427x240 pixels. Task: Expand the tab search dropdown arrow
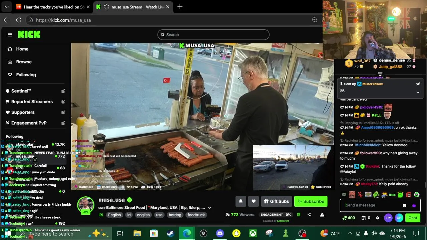pyautogui.click(x=6, y=7)
